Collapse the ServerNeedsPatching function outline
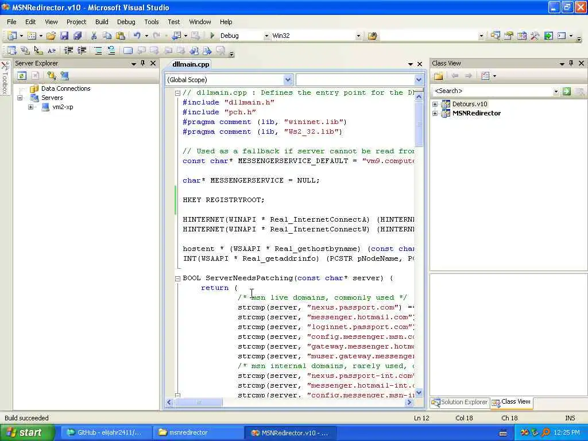This screenshot has width=588, height=441. click(178, 278)
